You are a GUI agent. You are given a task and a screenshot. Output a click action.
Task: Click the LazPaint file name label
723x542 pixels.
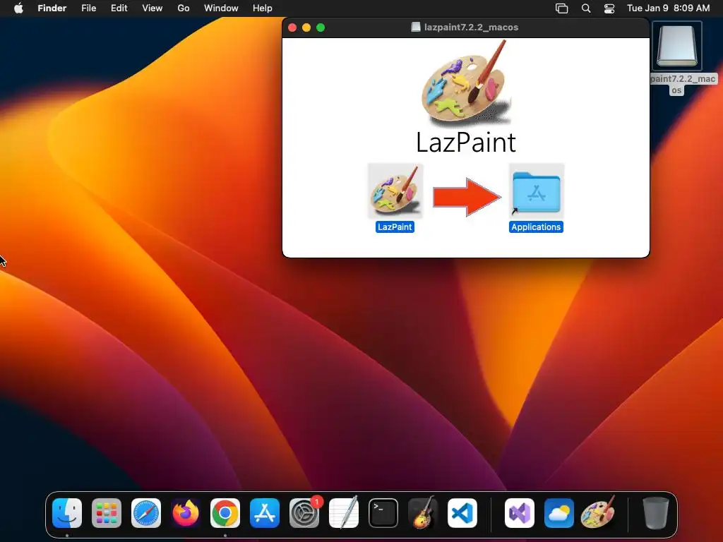[395, 227]
